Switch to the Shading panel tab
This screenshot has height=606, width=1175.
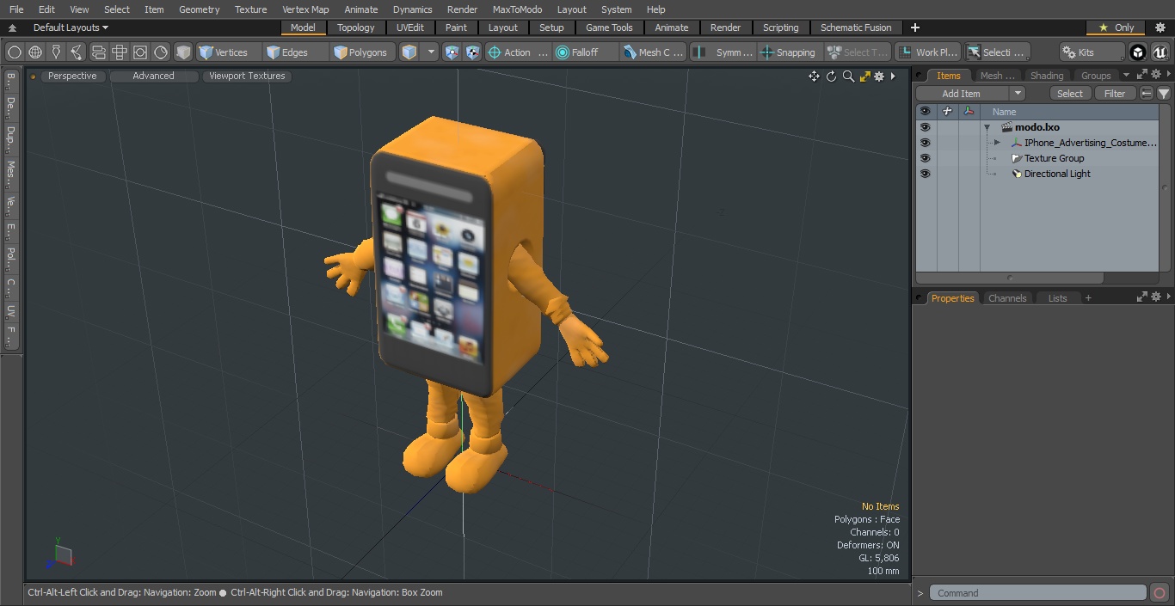(1047, 76)
